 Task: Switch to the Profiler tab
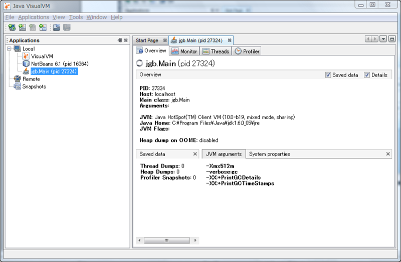(x=247, y=51)
